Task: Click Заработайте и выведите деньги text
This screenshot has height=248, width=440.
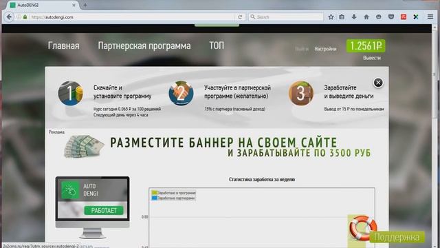Action: coord(349,92)
